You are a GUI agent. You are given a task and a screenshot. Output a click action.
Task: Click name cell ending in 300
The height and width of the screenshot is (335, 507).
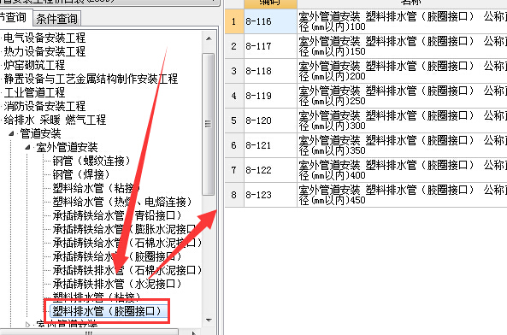tap(402, 120)
